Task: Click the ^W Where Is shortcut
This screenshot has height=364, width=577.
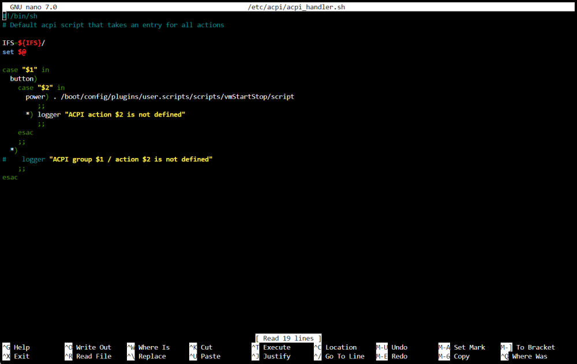Action: pyautogui.click(x=148, y=347)
